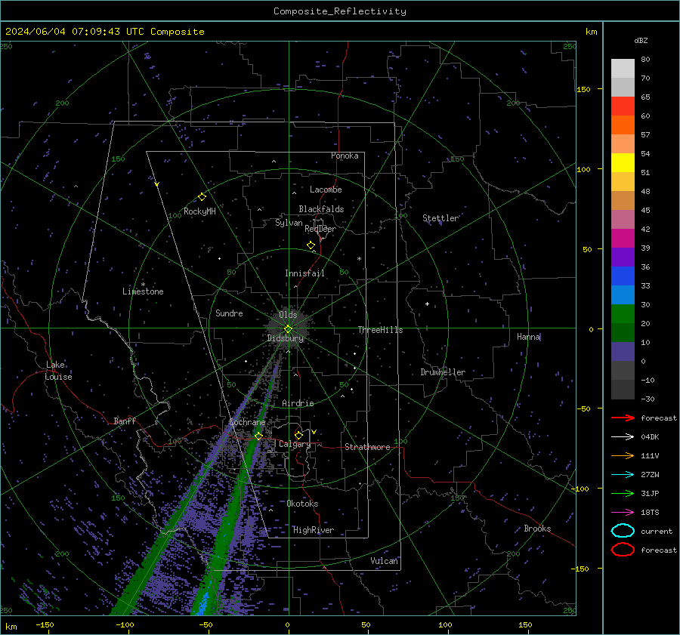680x635 pixels.
Task: Select the RockyMH map label
Action: click(199, 211)
